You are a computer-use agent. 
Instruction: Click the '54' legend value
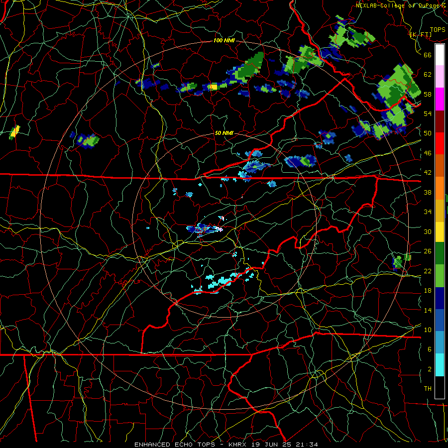point(428,113)
